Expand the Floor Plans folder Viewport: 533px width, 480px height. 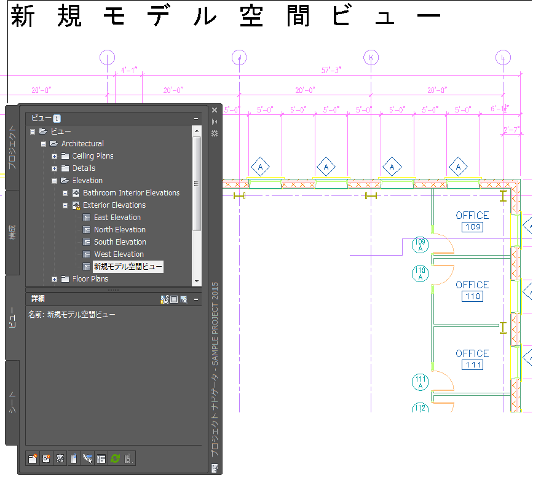tap(54, 279)
